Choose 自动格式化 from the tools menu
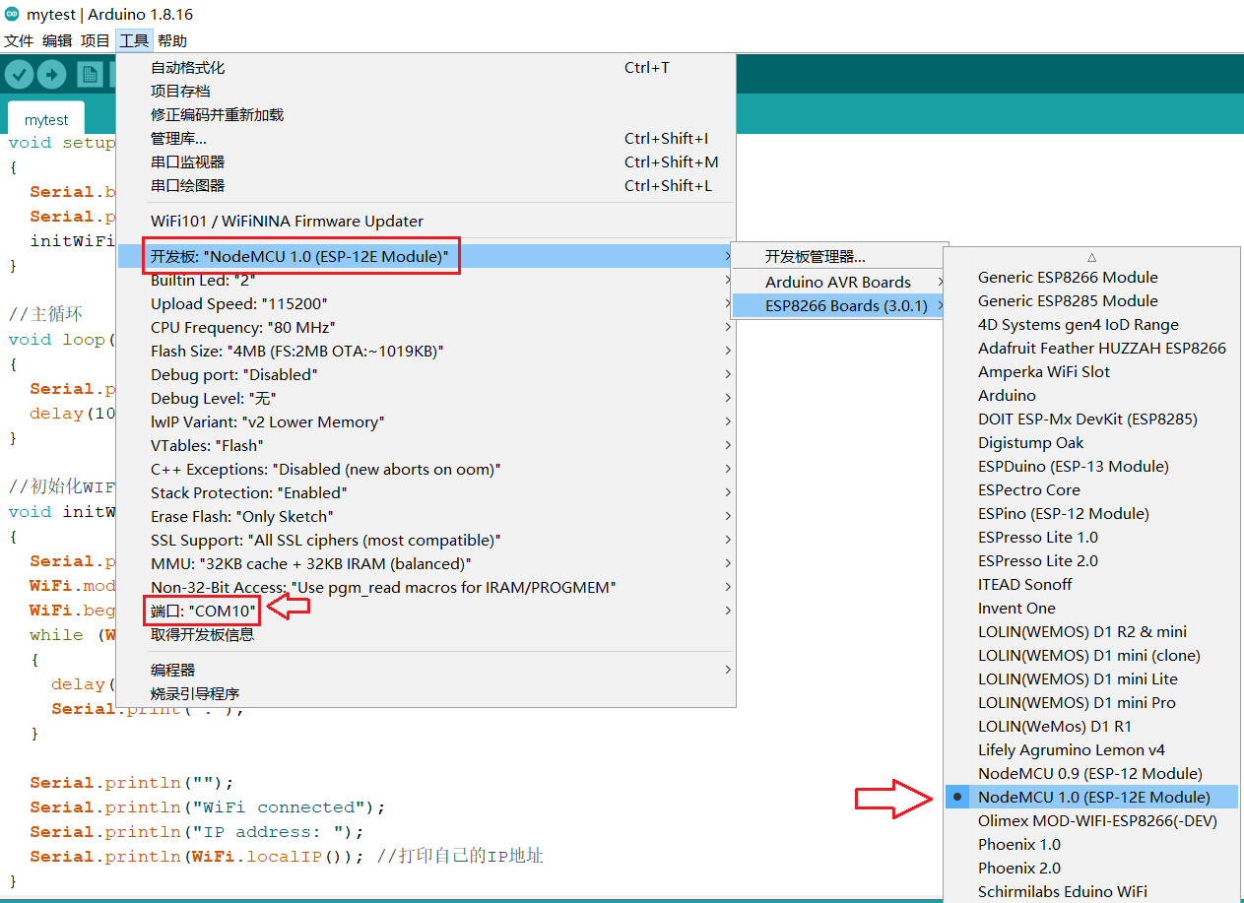 pyautogui.click(x=426, y=68)
